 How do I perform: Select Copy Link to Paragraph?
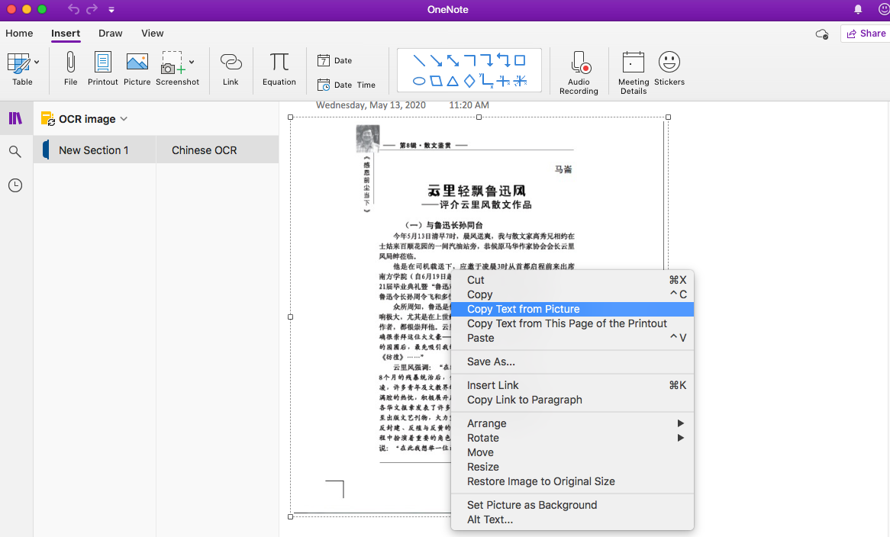(x=572, y=400)
